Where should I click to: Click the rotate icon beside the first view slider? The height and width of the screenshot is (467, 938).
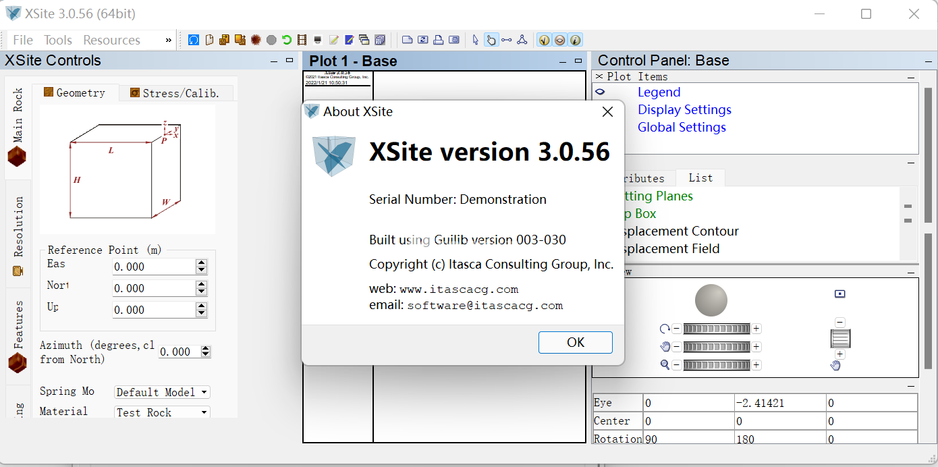click(665, 329)
